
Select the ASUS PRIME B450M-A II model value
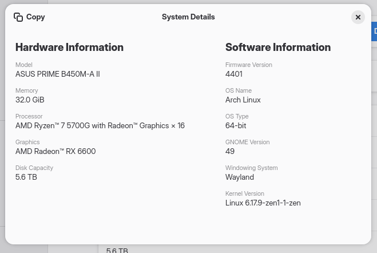coord(58,74)
